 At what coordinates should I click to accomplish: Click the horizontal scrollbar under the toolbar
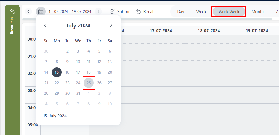click(x=147, y=19)
